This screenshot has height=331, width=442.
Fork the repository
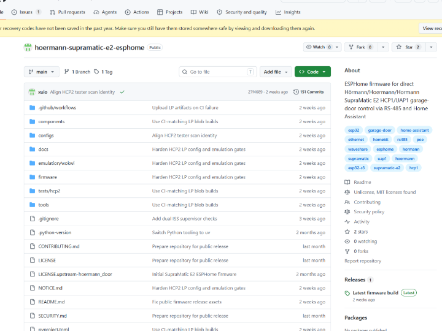[x=361, y=47]
